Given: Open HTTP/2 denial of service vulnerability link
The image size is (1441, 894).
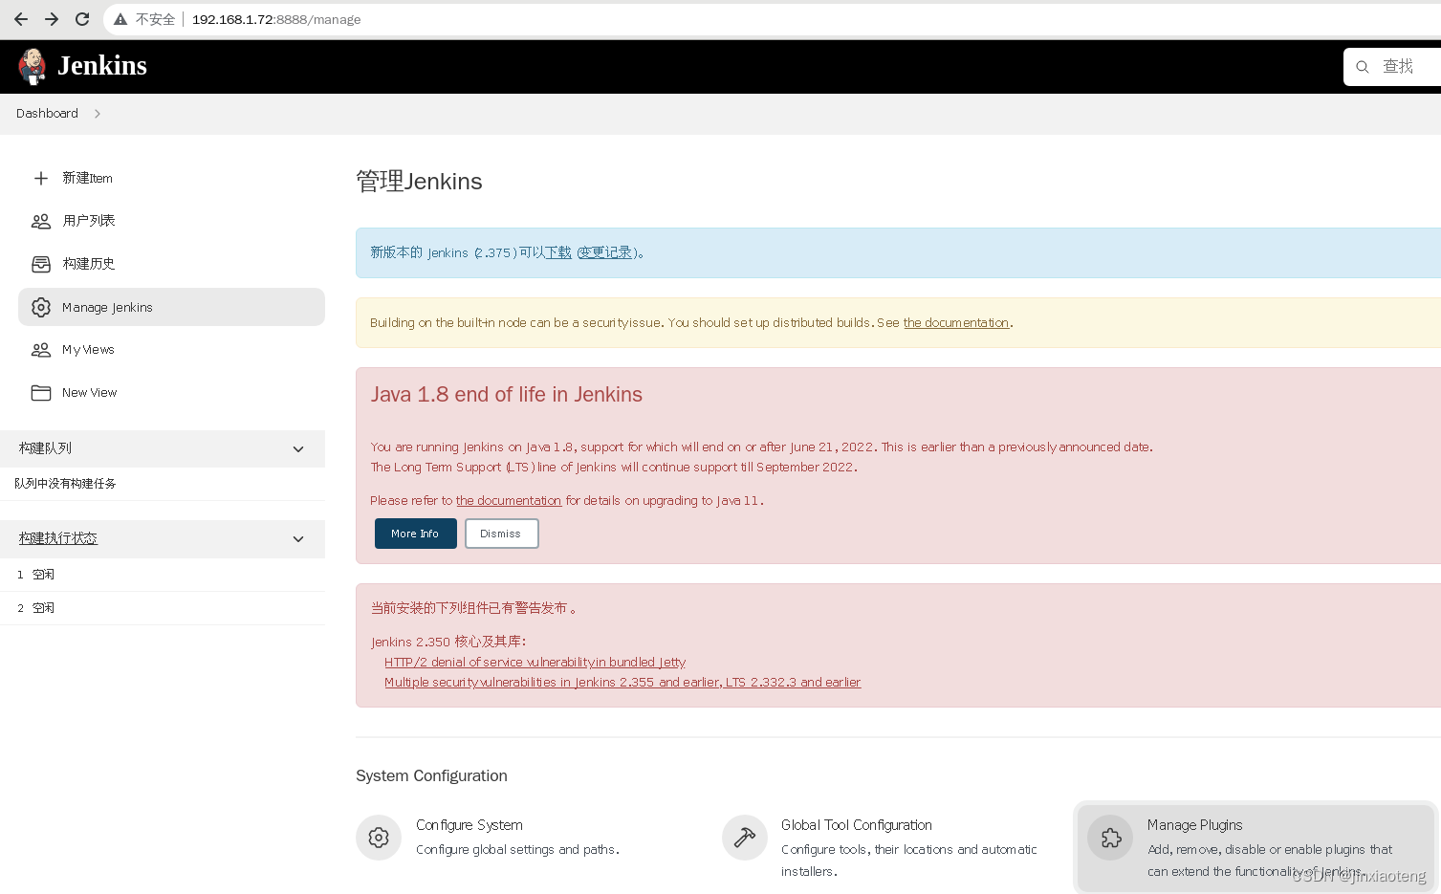Looking at the screenshot, I should pyautogui.click(x=535, y=663).
